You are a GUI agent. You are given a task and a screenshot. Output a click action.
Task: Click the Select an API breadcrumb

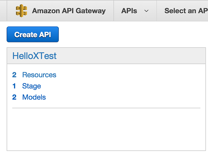186,11
